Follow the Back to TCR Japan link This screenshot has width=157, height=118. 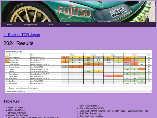click(22, 35)
